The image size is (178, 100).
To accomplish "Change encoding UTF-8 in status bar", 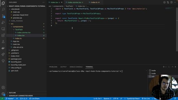I will tap(116, 99).
